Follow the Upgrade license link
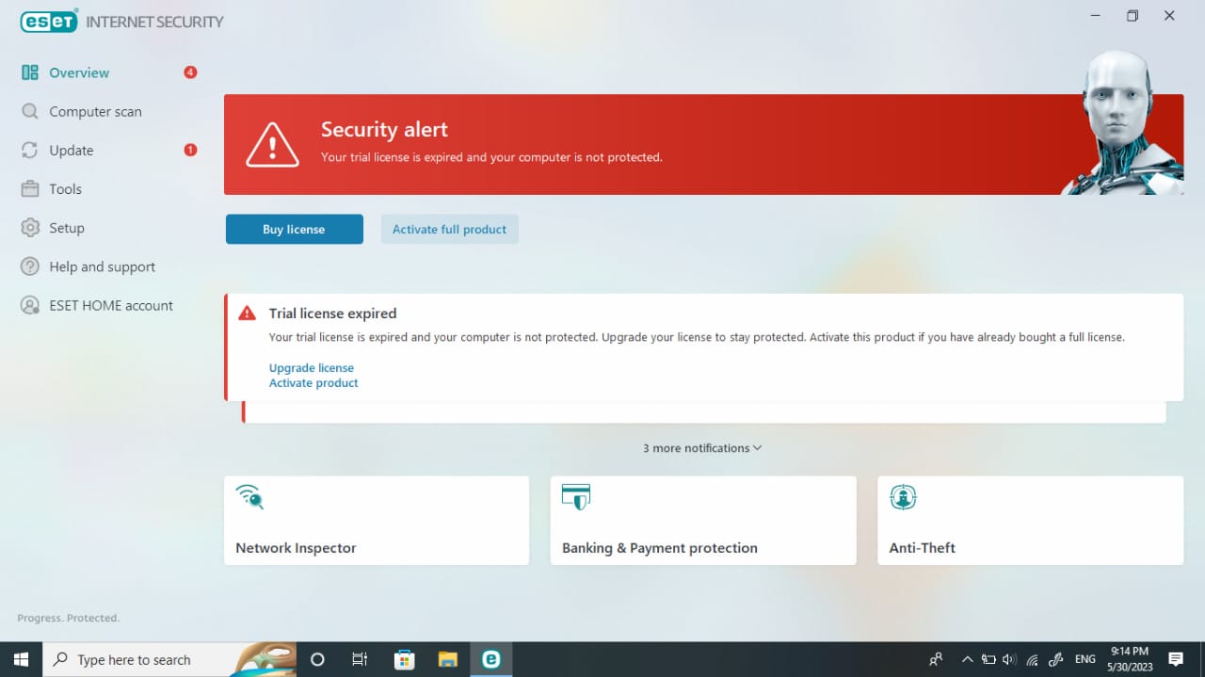1205x677 pixels. click(x=312, y=368)
